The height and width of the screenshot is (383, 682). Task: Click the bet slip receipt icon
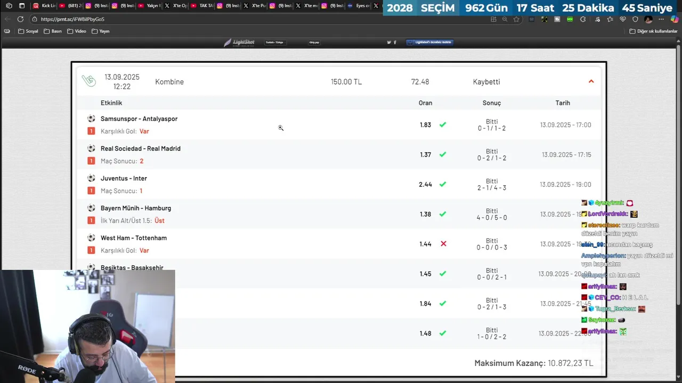point(88,81)
